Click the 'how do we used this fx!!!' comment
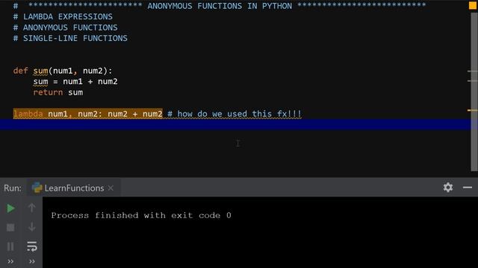 point(235,114)
